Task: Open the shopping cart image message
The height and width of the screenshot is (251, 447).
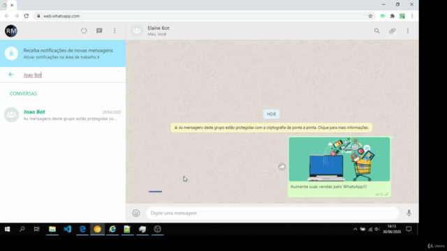Action: (339, 160)
